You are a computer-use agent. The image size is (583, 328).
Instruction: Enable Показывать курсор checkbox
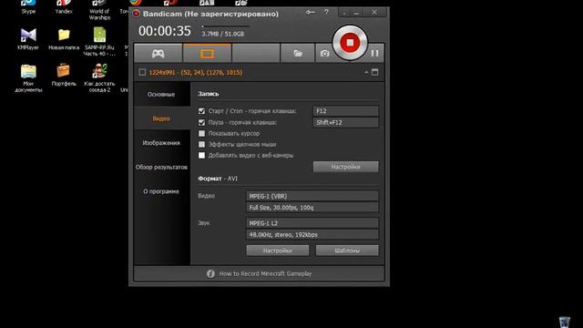(x=201, y=133)
